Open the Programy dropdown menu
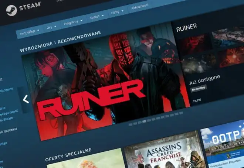Viewport: 244px width, 168px height. (x=73, y=23)
